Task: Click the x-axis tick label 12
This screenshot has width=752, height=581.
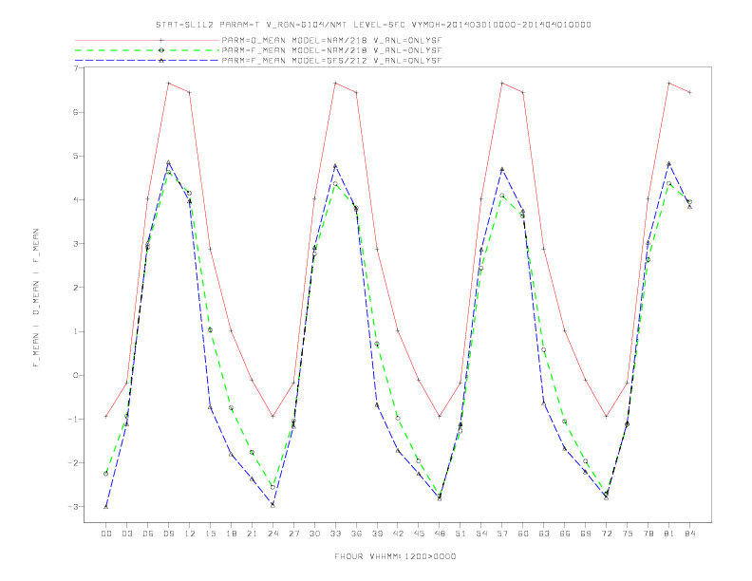Action: [190, 534]
